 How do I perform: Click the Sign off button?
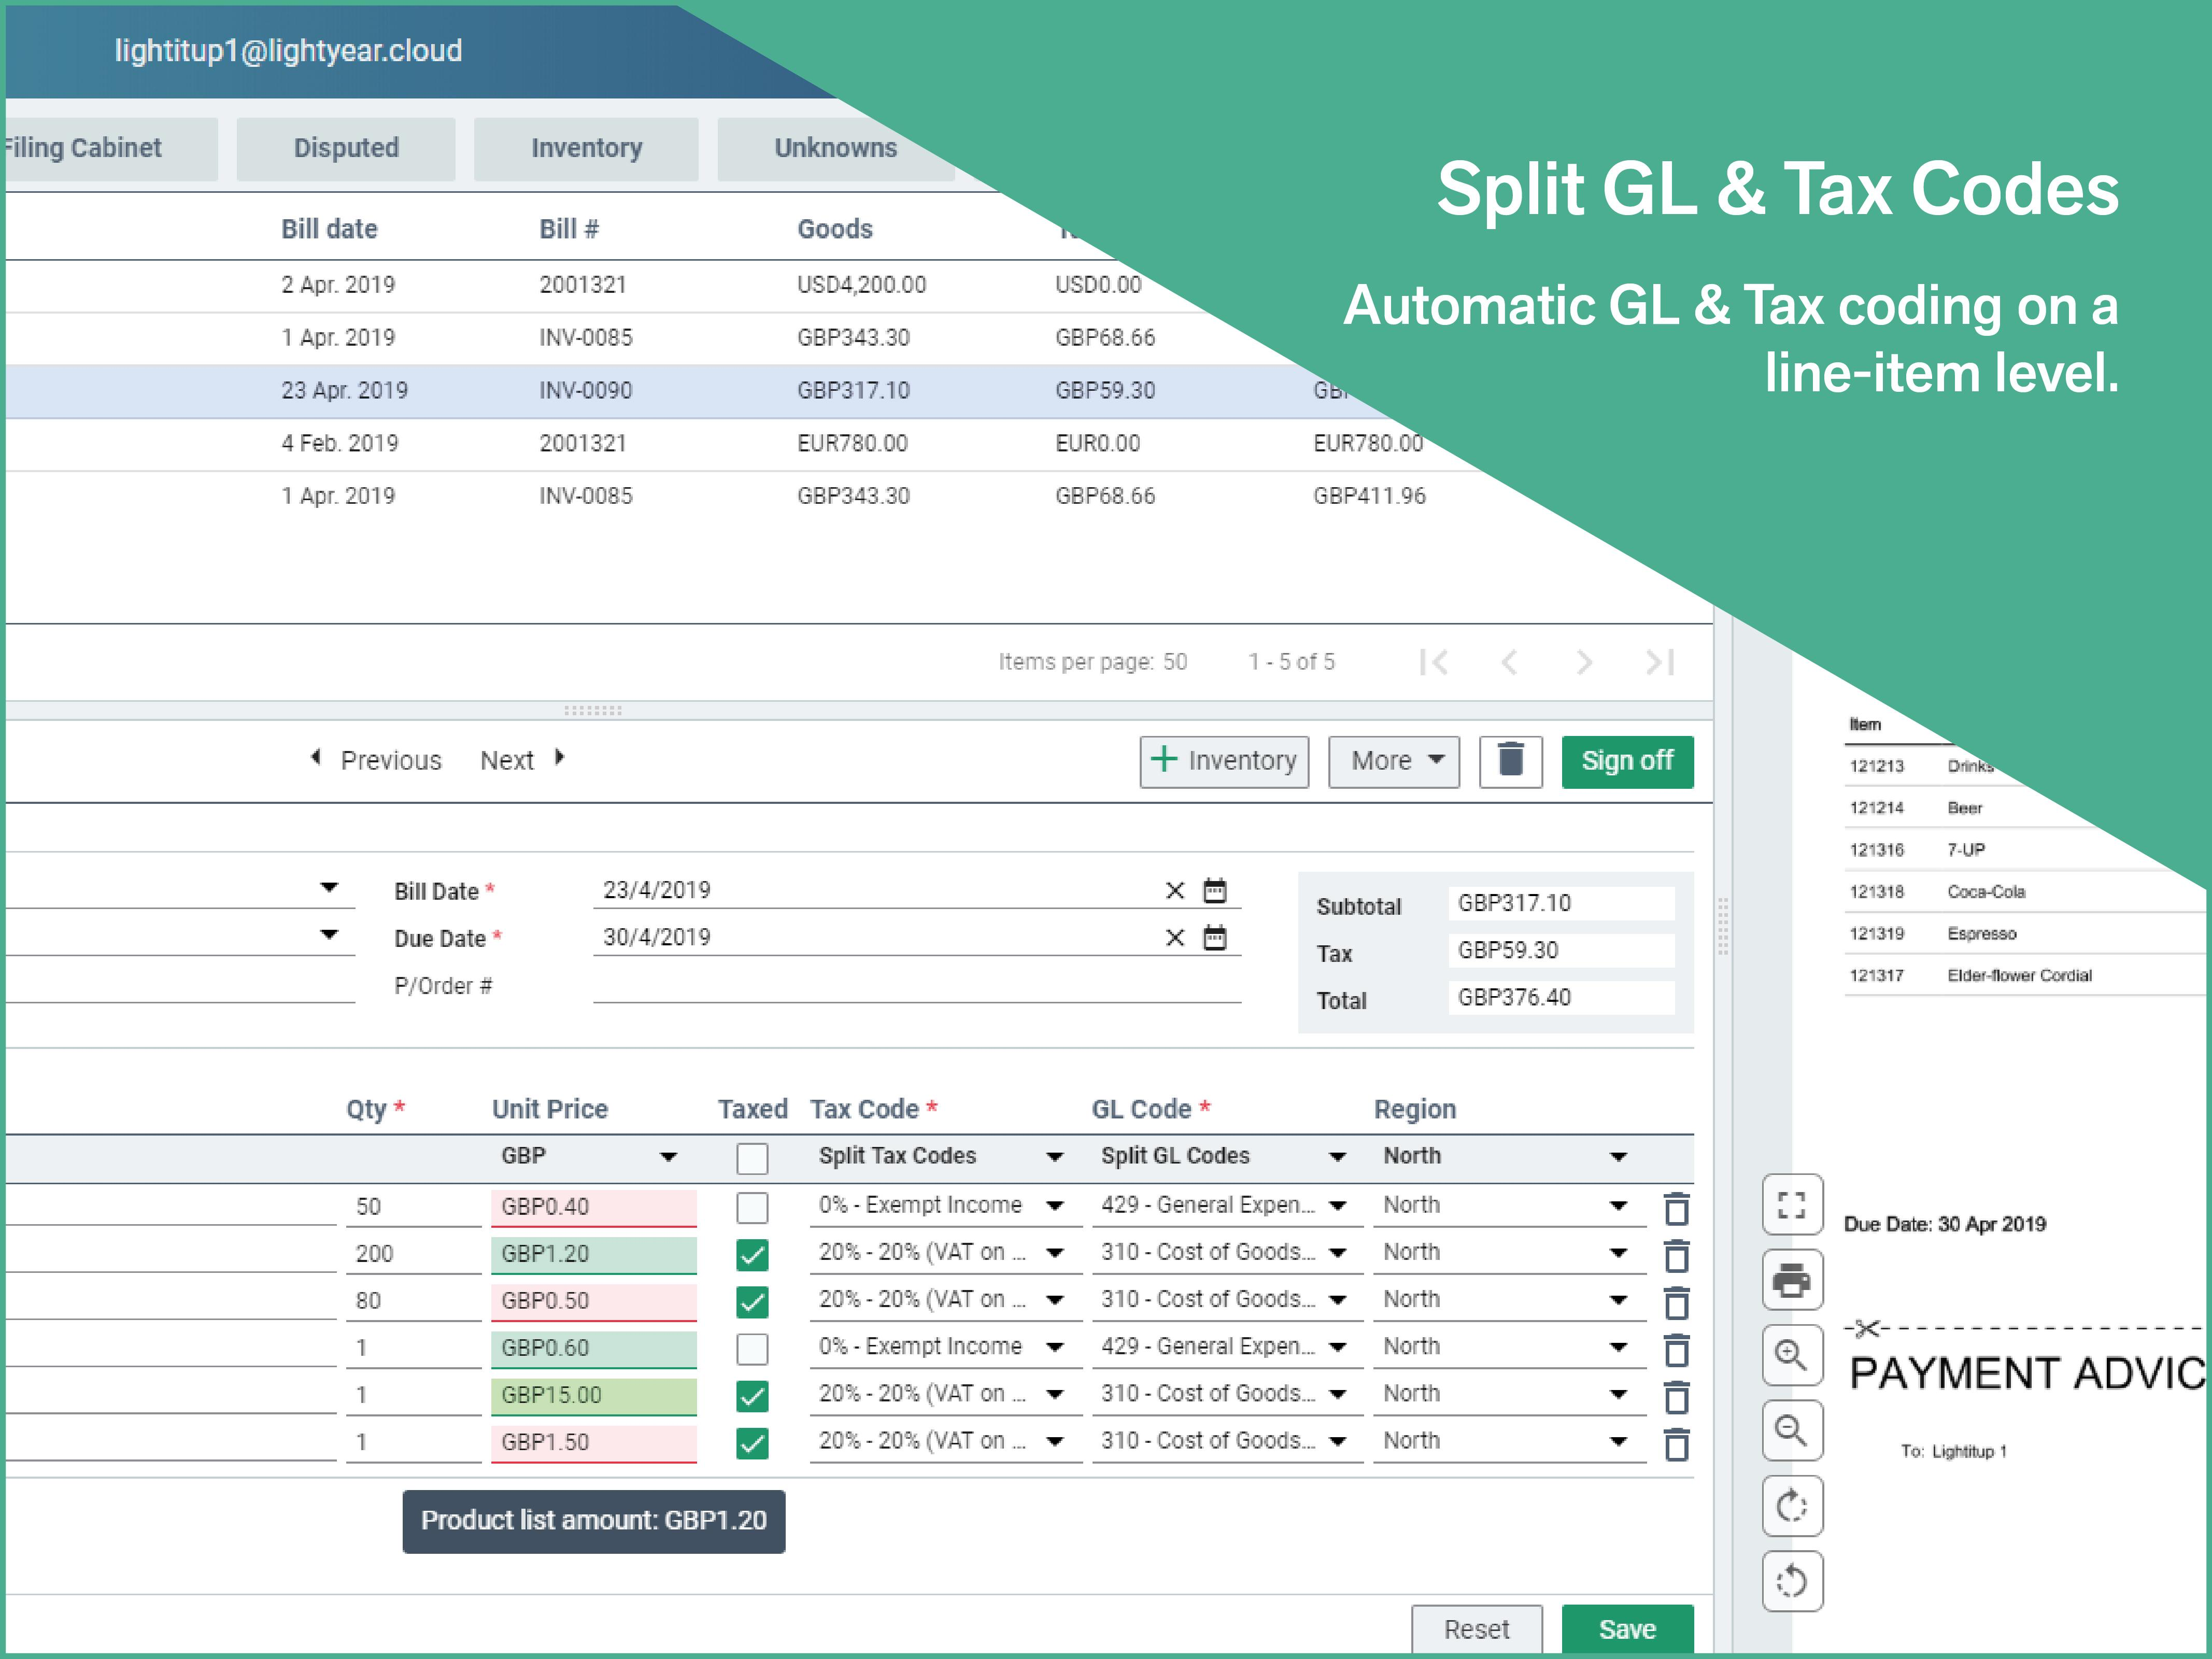tap(1626, 761)
